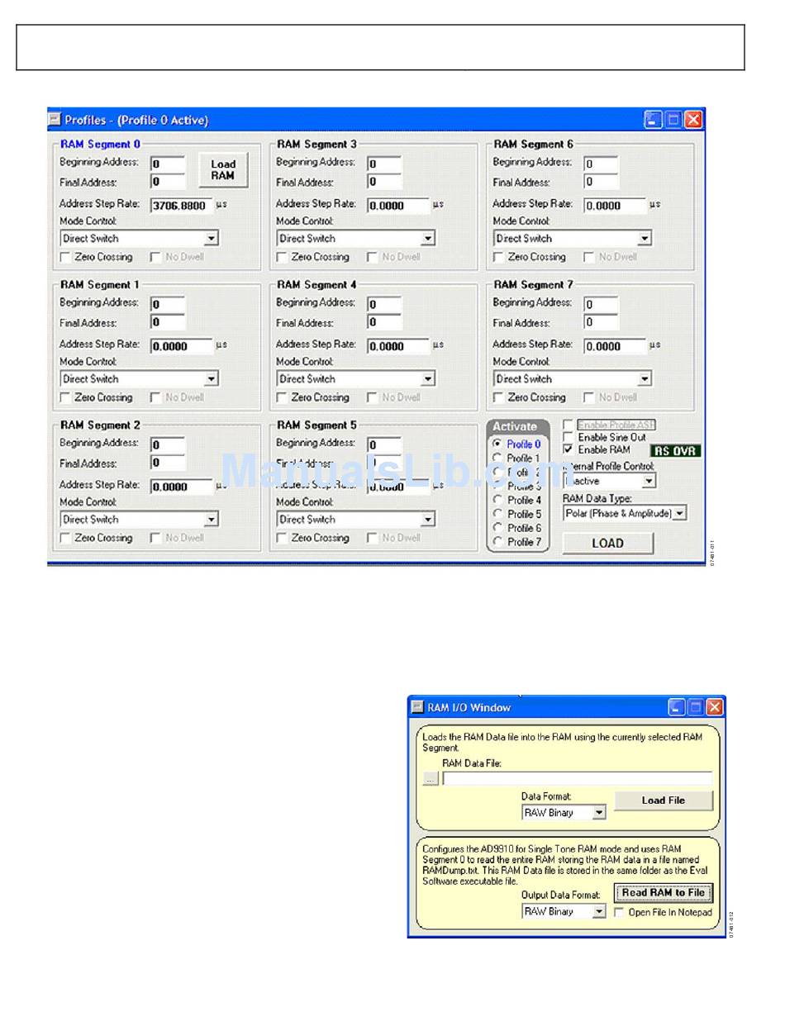This screenshot has height=1031, width=785.
Task: Click the browse button for RAM Data File
Action: 431,778
